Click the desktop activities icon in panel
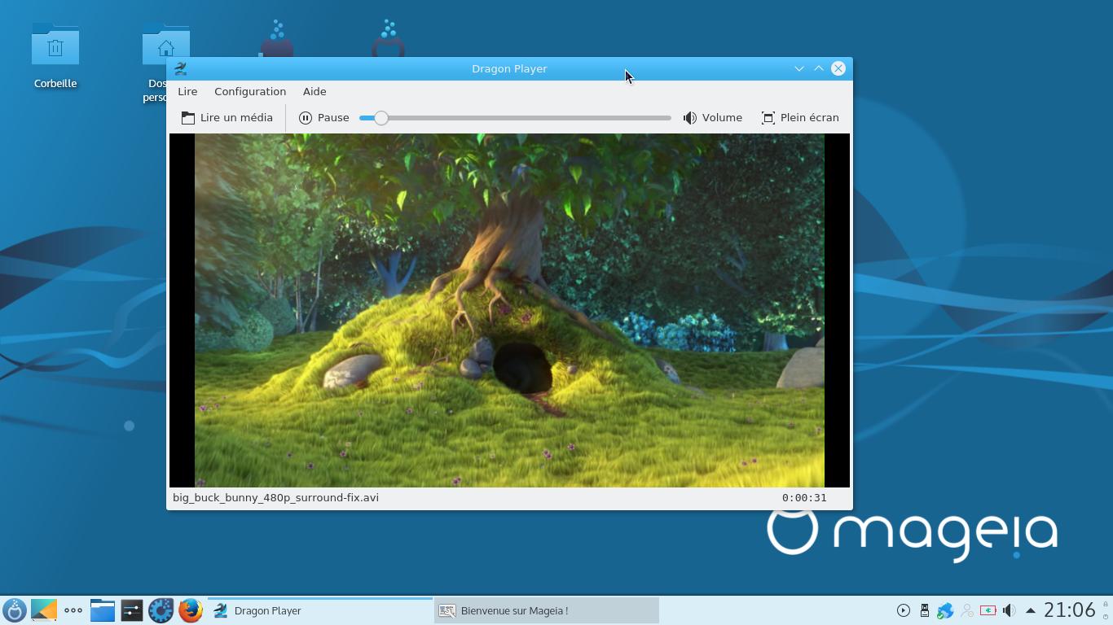1113x625 pixels. coord(44,610)
